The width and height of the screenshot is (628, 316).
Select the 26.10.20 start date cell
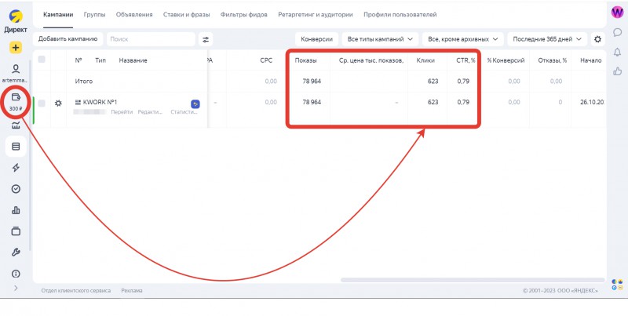(592, 103)
